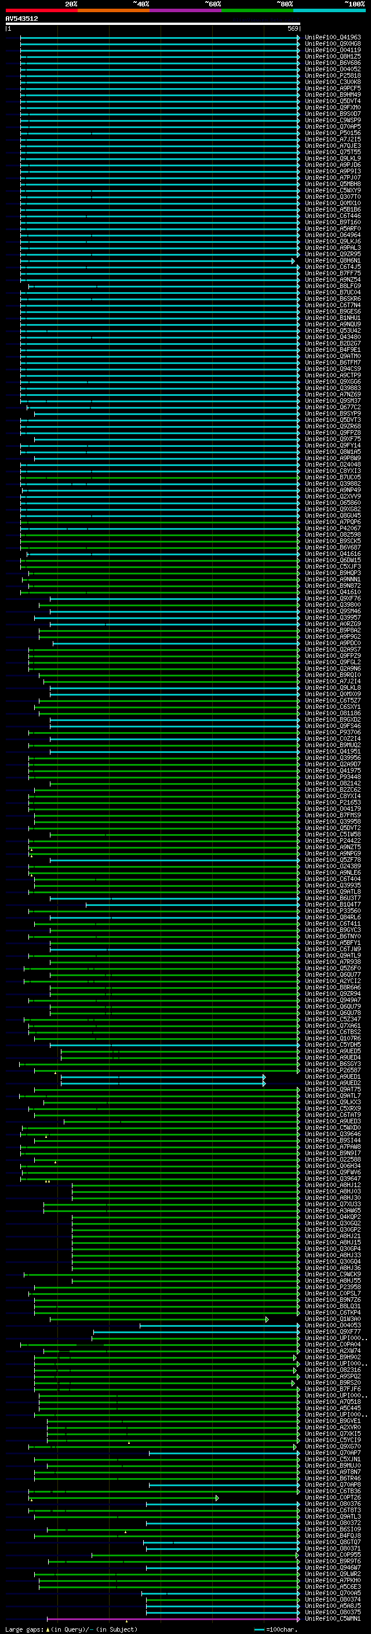Click the purple ~60% identity legend segment

pos(185,10)
